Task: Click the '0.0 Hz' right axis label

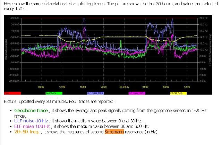Action: tap(203, 81)
